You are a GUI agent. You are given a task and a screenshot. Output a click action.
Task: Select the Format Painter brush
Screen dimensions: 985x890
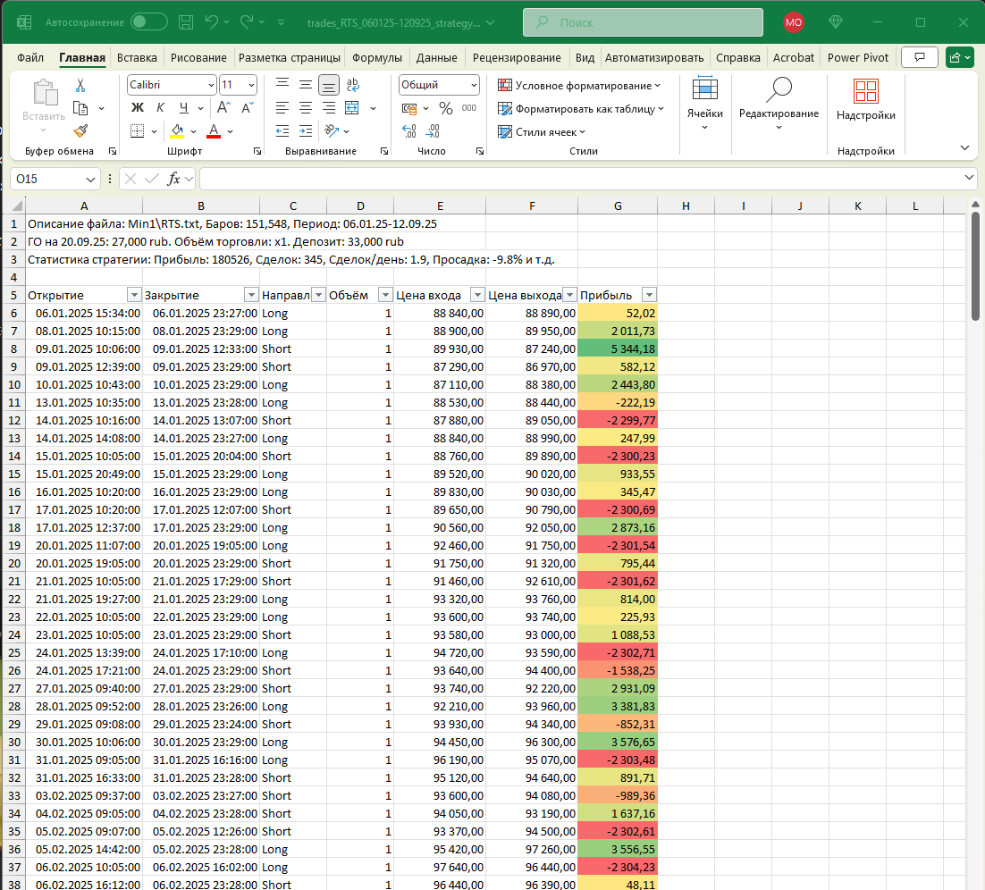tap(80, 130)
